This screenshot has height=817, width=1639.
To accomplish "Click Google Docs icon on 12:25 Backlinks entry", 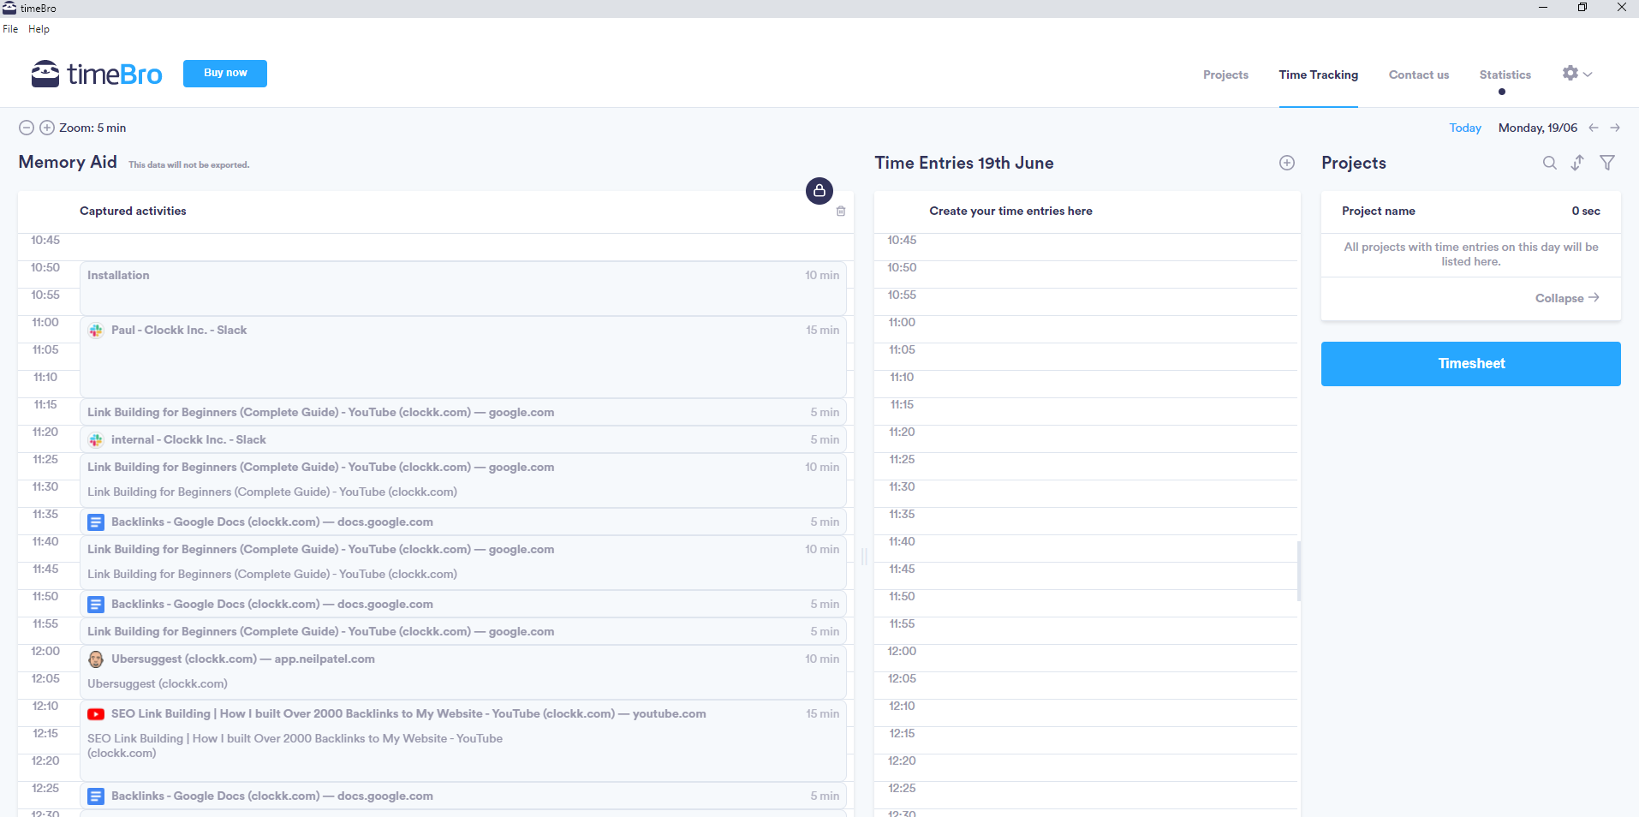I will tap(96, 796).
